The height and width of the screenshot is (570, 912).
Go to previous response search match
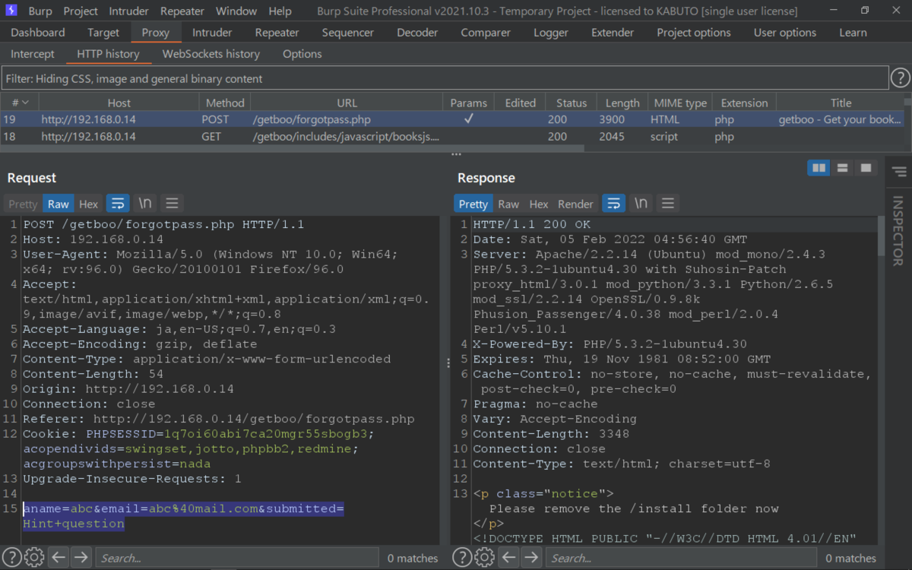pyautogui.click(x=510, y=557)
